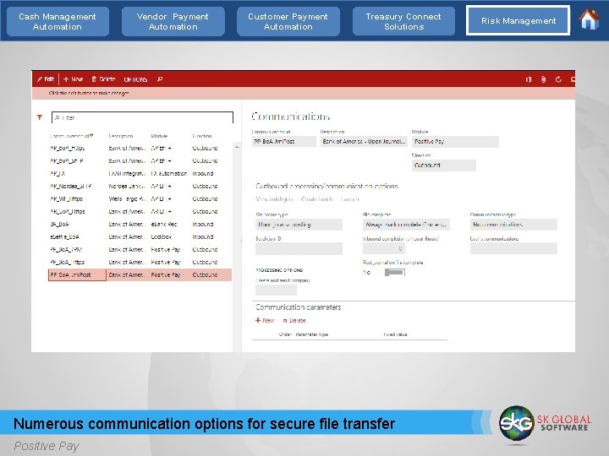The image size is (609, 456).
Task: Open the Communication type dropdown
Action: click(x=513, y=225)
